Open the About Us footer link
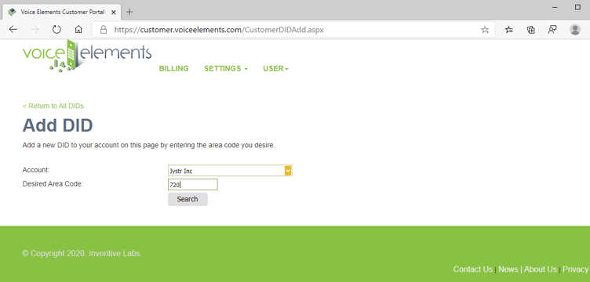Viewport: 590px width, 282px height. [x=541, y=269]
